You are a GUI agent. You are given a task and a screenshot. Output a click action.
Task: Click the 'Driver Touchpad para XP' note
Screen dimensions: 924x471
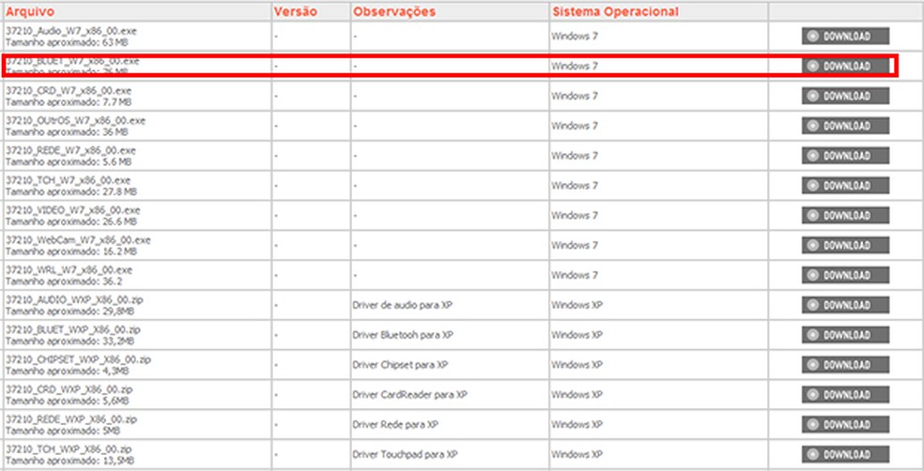click(x=406, y=454)
